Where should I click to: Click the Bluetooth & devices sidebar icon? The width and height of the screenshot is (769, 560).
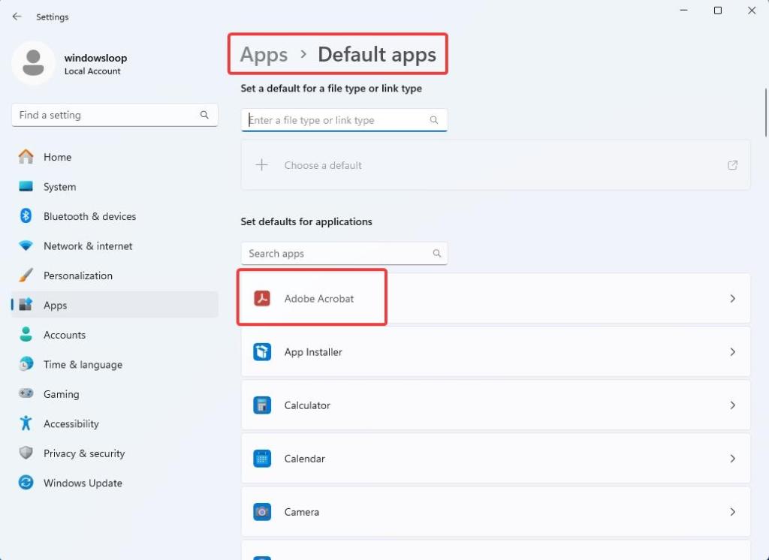[x=25, y=216]
